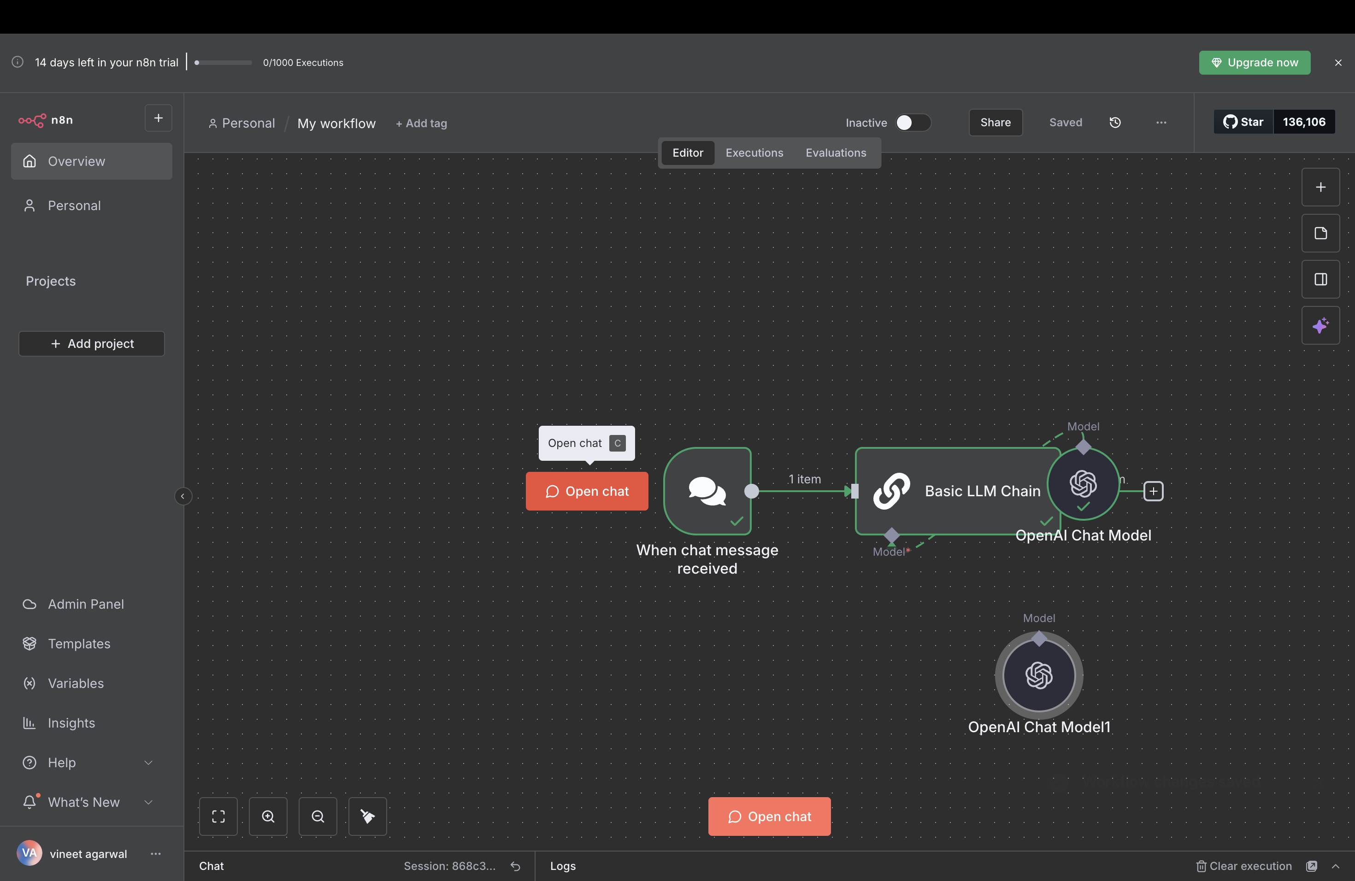The image size is (1355, 881).
Task: Fit workflow to view using fullscreen icon
Action: coord(218,816)
